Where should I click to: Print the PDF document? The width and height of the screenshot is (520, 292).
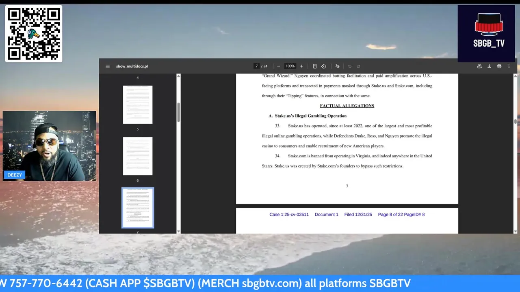coord(499,66)
